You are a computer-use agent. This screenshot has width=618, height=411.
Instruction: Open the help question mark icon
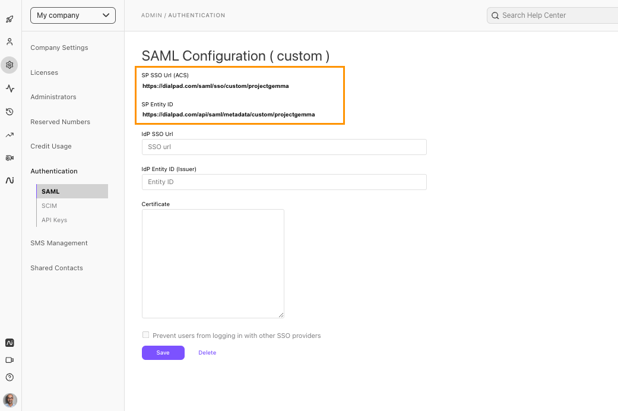tap(10, 377)
